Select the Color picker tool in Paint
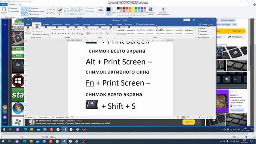256x144 pixels. coord(51,13)
